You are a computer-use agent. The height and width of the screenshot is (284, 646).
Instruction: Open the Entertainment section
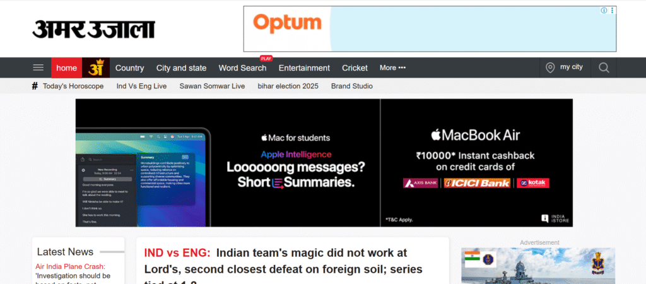click(304, 68)
